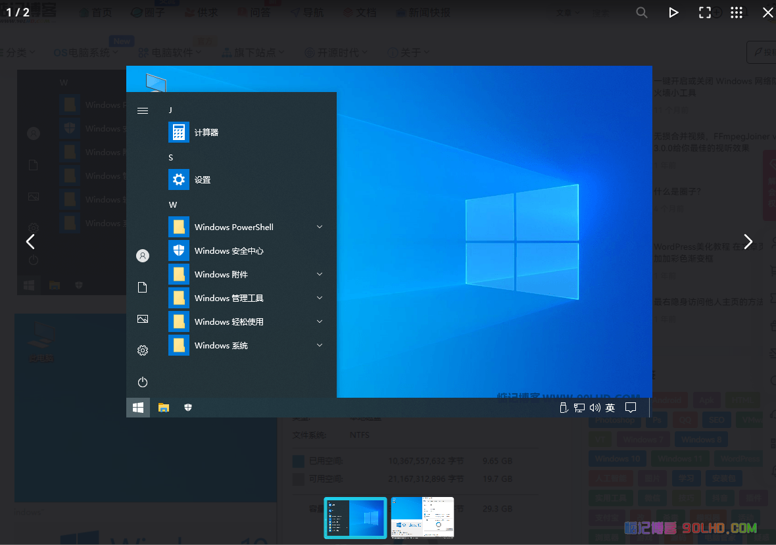The image size is (776, 545).
Task: Toggle the thumbnails grid in the viewer toolbar
Action: 737,13
